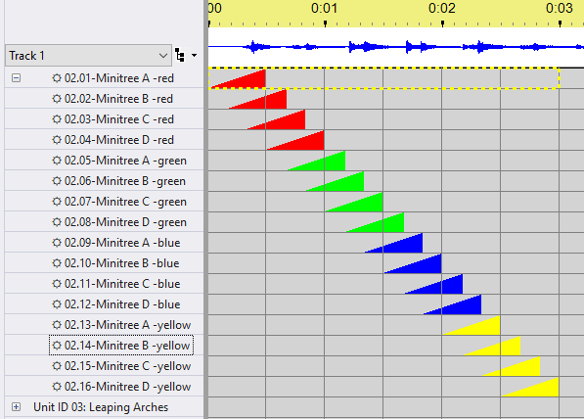Click the 0:03 mark on the time ruler
The width and height of the screenshot is (584, 419).
560,9
